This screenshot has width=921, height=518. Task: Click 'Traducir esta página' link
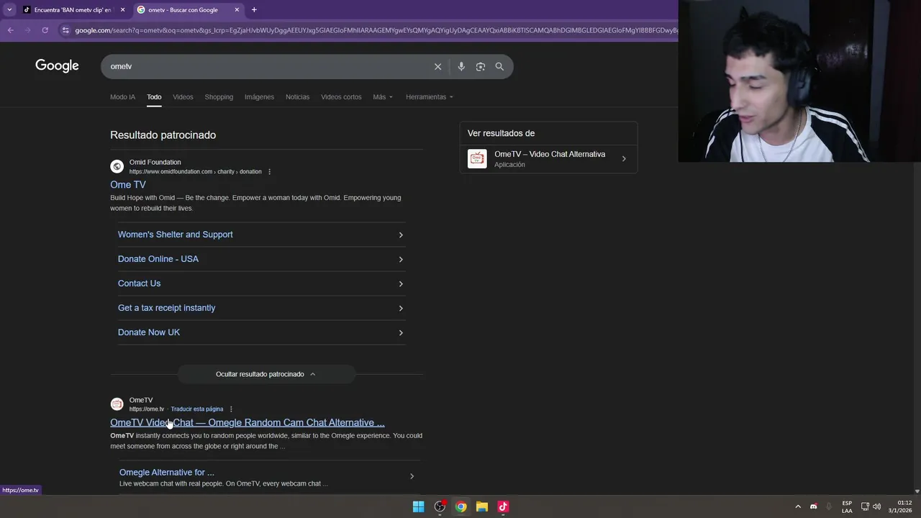197,409
